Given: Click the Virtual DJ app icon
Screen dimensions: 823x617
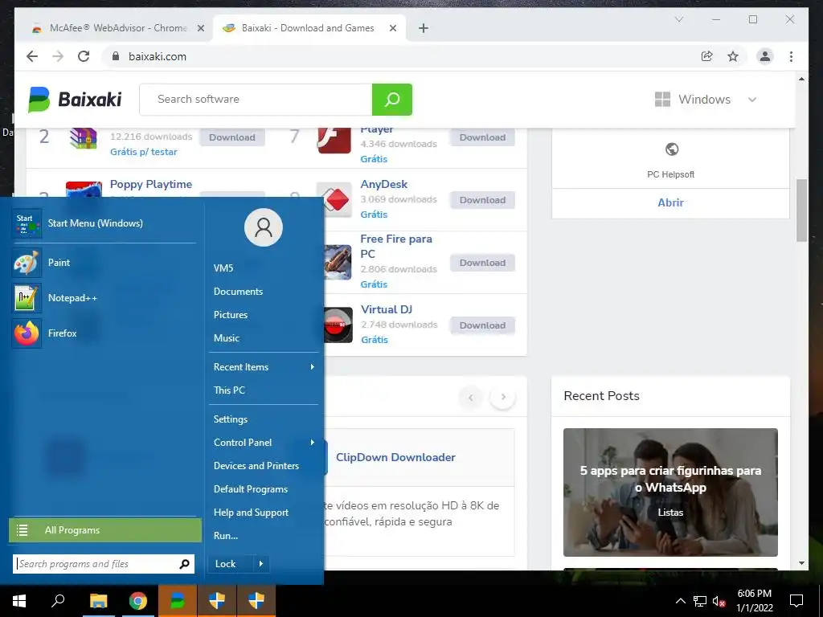Looking at the screenshot, I should tap(337, 325).
